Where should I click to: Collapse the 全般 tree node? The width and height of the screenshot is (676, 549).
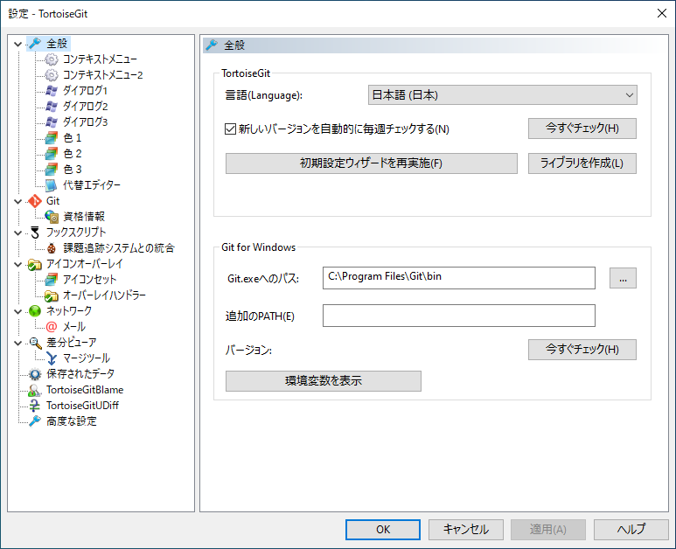[x=17, y=44]
